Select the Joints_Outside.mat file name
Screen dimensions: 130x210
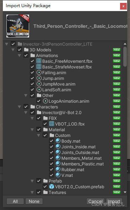tap(80, 152)
